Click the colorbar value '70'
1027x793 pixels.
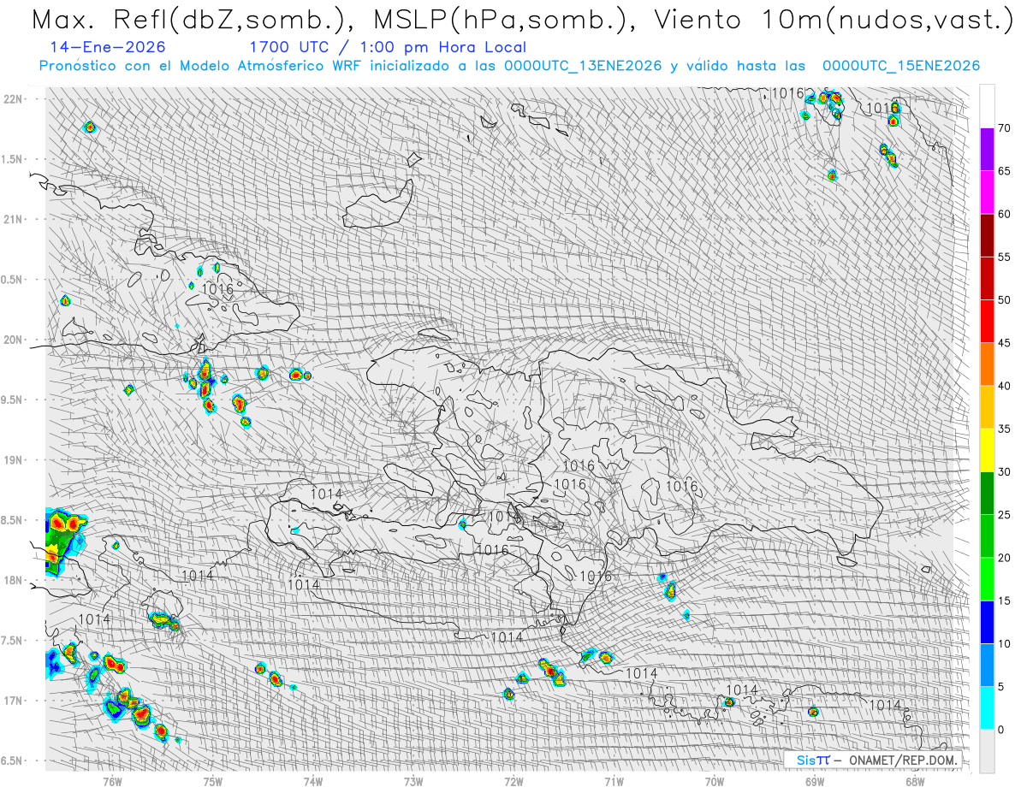(1004, 128)
